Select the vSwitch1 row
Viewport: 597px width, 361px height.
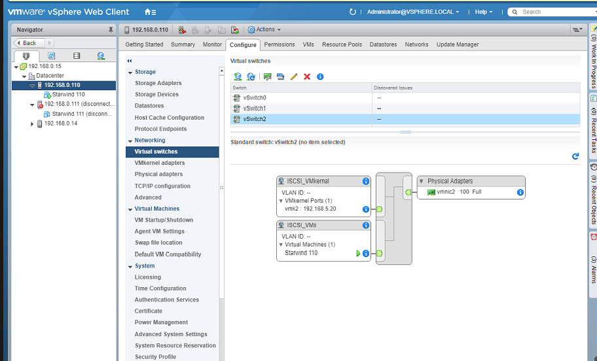tap(405, 109)
